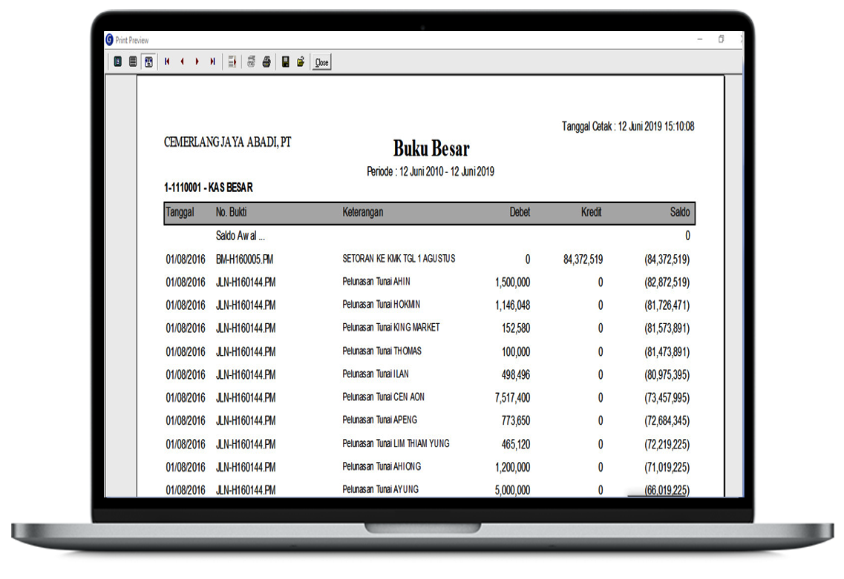
Task: Open the printer setup icon
Action: (x=252, y=62)
